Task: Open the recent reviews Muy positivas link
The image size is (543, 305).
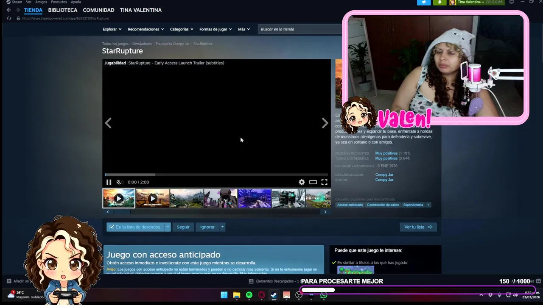Action: coord(386,153)
